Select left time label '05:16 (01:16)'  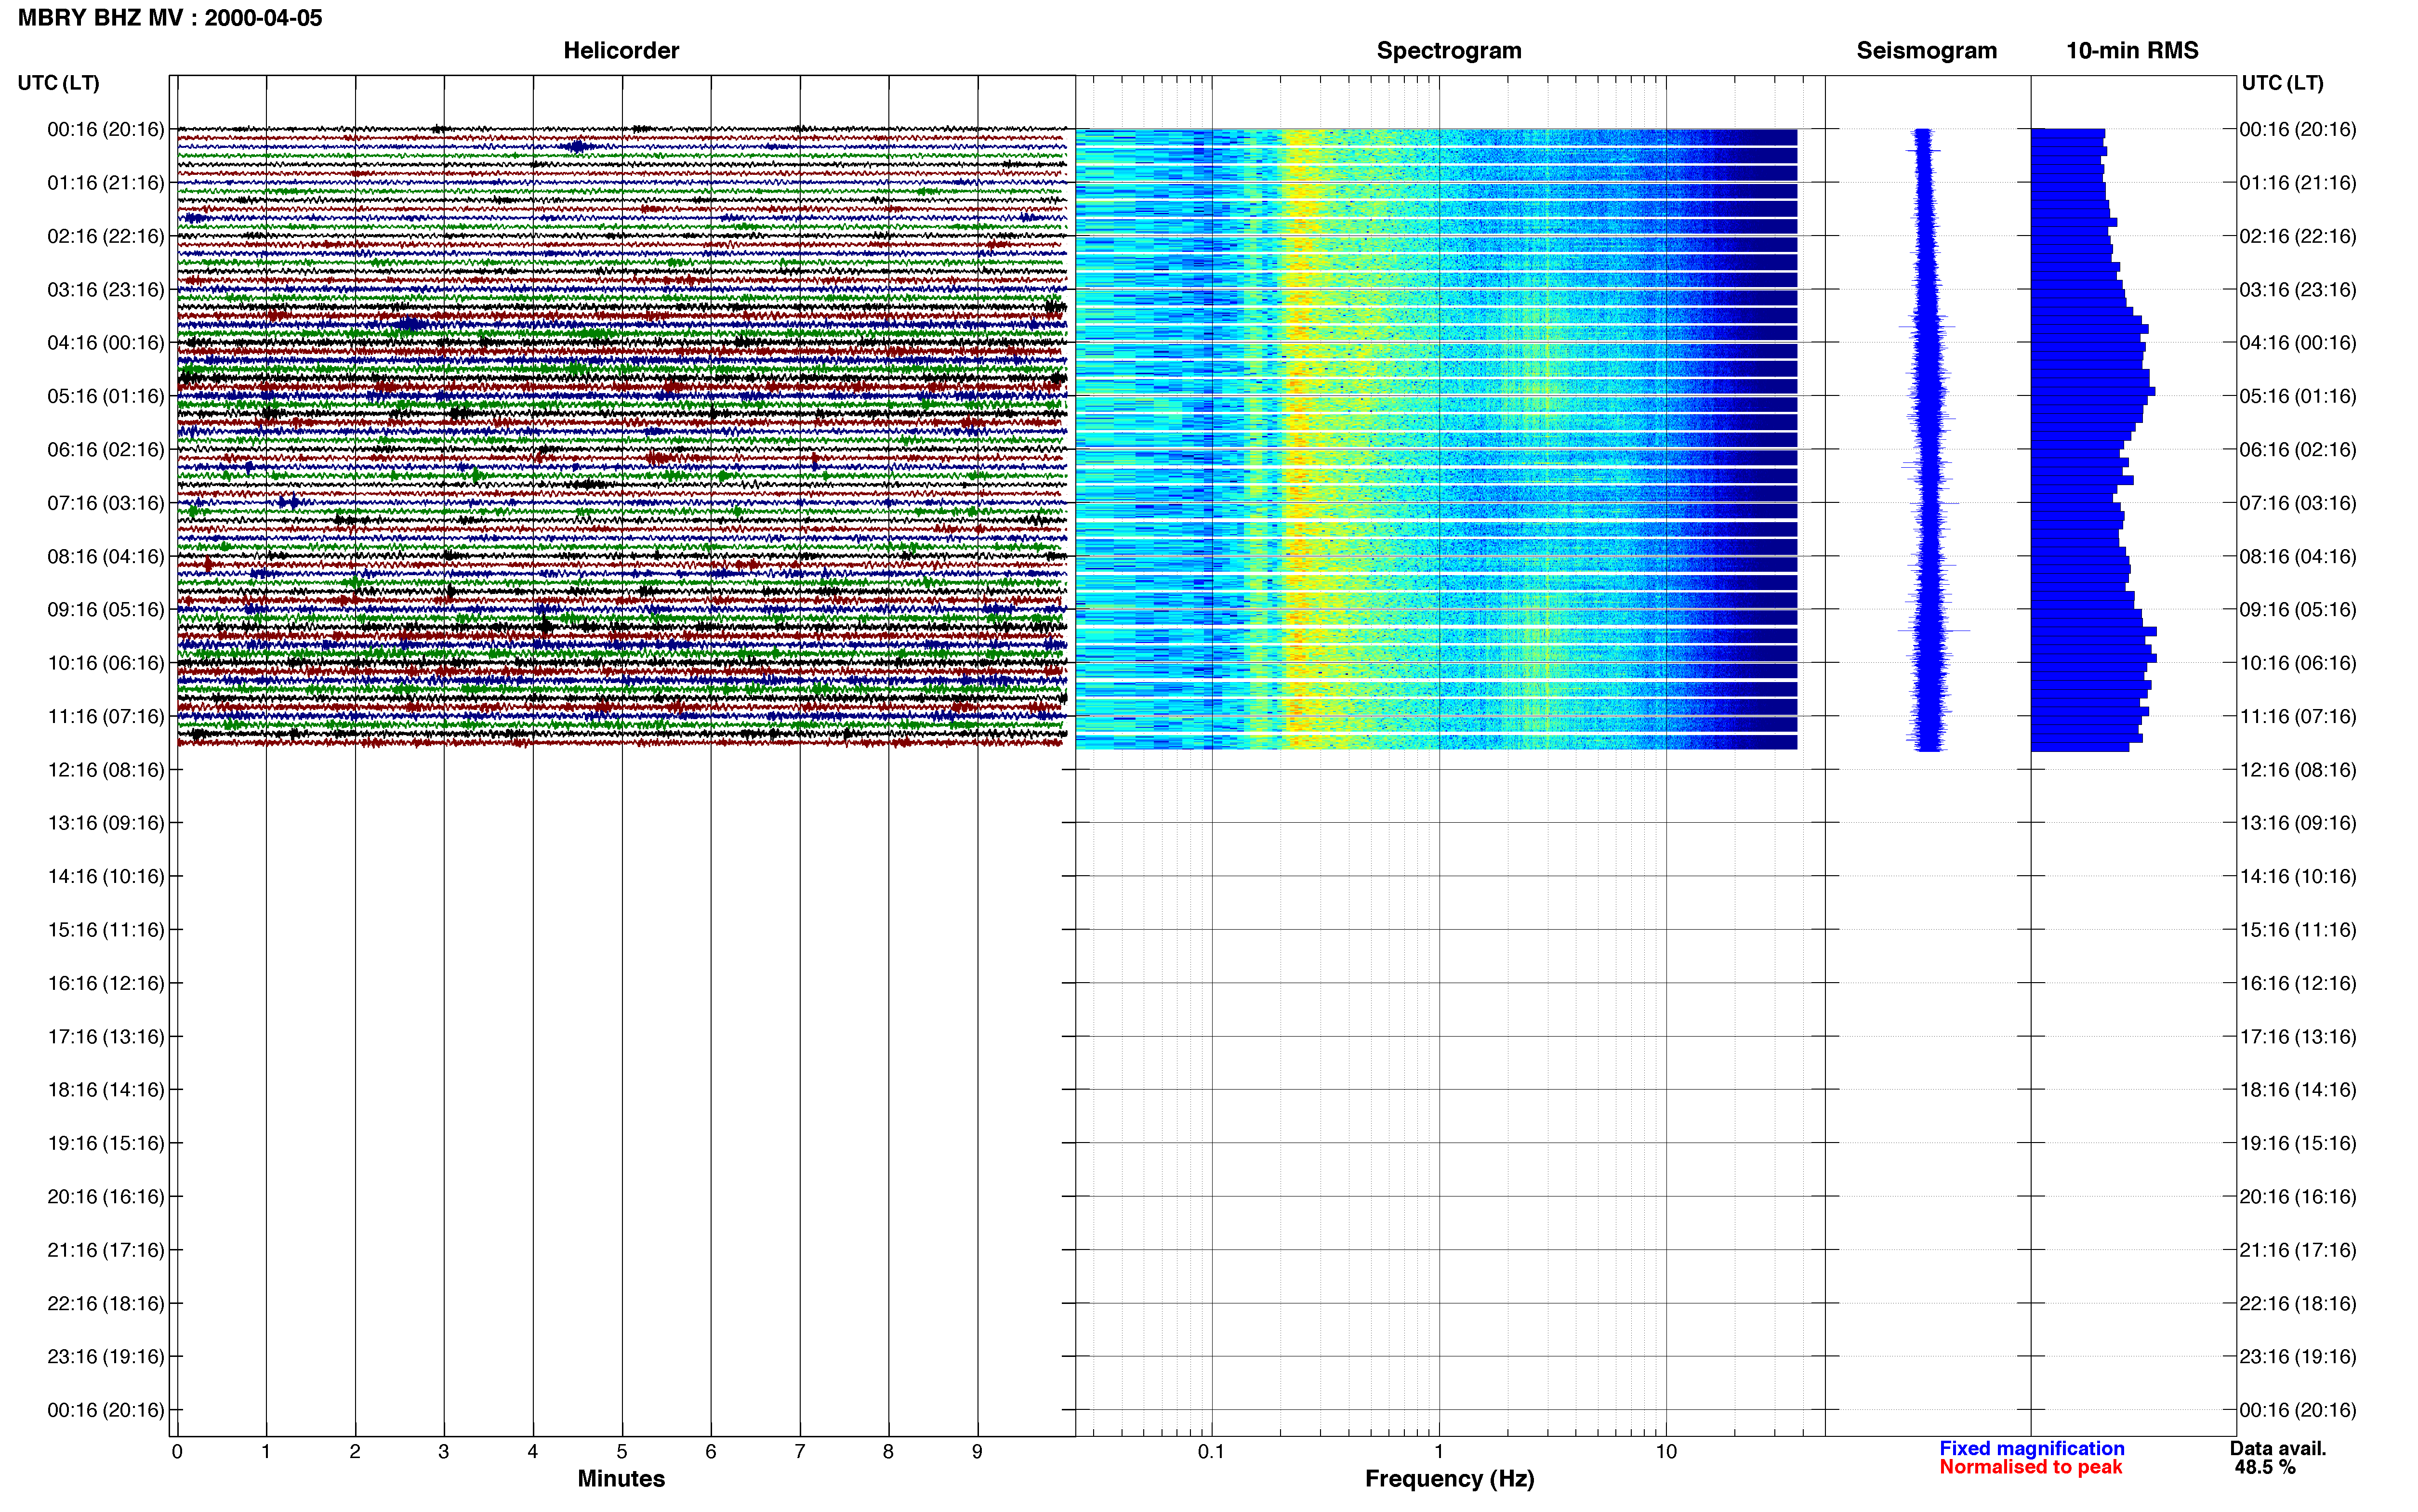(x=106, y=396)
